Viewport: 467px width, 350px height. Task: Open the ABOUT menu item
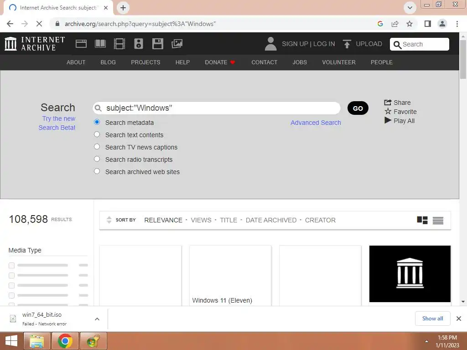click(x=76, y=62)
